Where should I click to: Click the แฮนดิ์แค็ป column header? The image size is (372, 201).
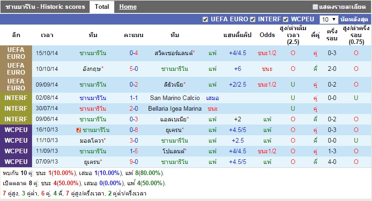(x=237, y=35)
